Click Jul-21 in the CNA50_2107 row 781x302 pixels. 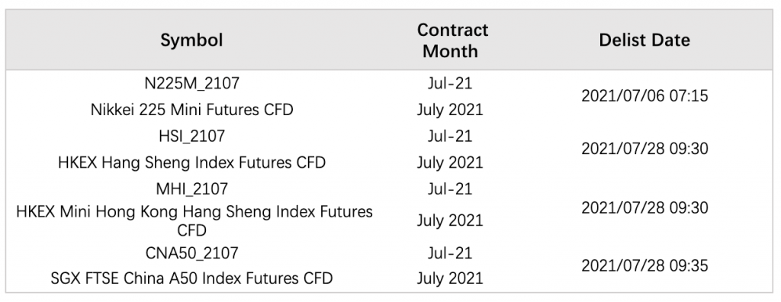coord(450,252)
